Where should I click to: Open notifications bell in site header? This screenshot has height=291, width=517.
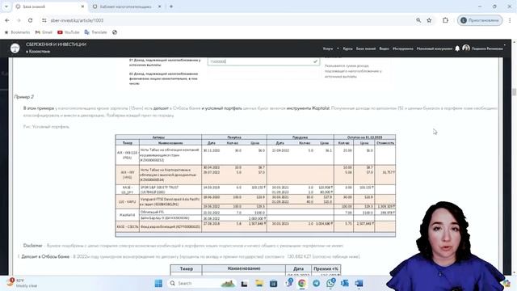coord(457,48)
